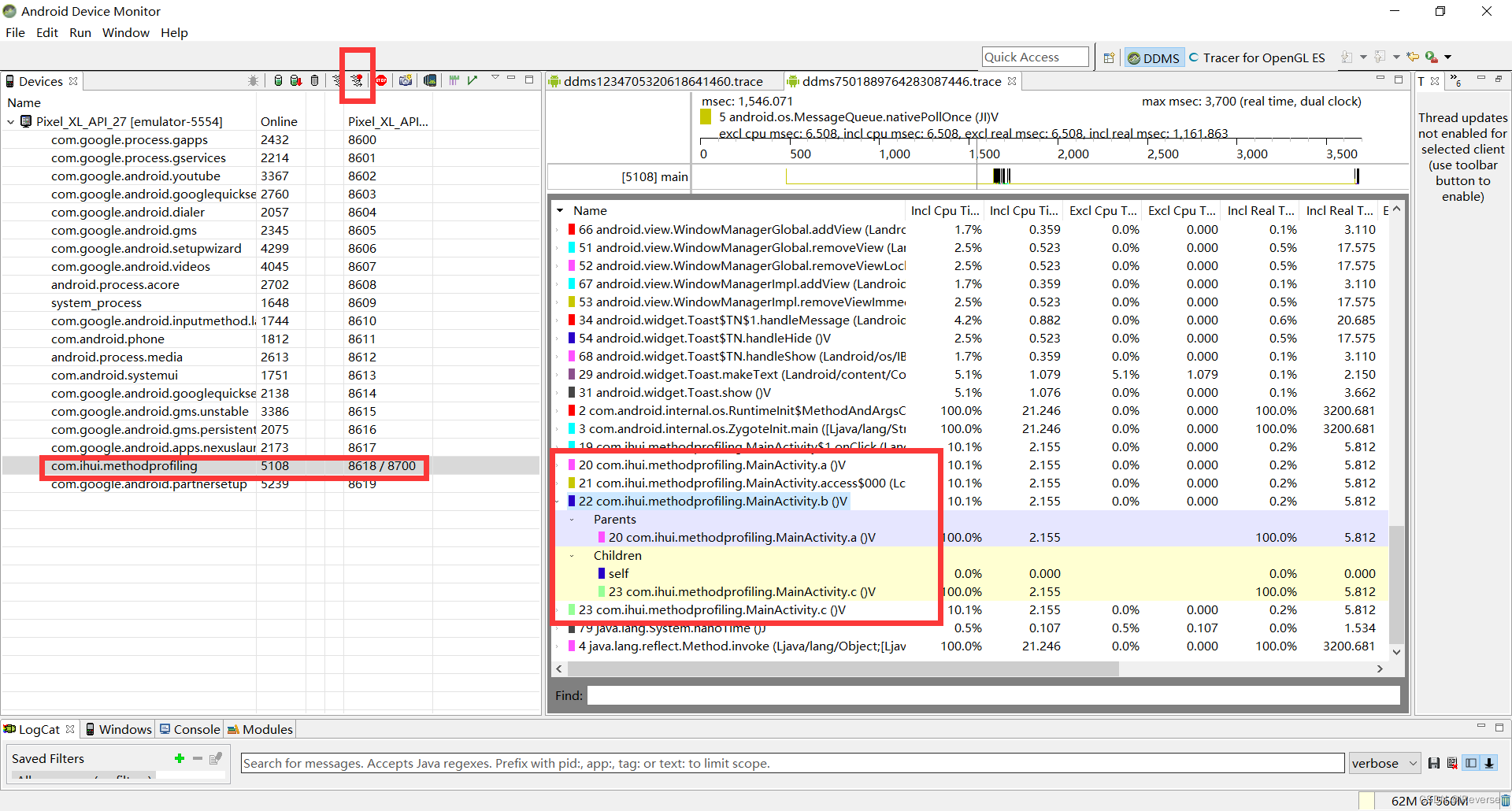Close the ddms7501889764283087446.trace tab
1512x811 pixels.
(x=1012, y=81)
